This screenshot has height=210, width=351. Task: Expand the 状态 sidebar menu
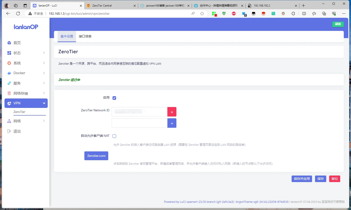(26, 53)
